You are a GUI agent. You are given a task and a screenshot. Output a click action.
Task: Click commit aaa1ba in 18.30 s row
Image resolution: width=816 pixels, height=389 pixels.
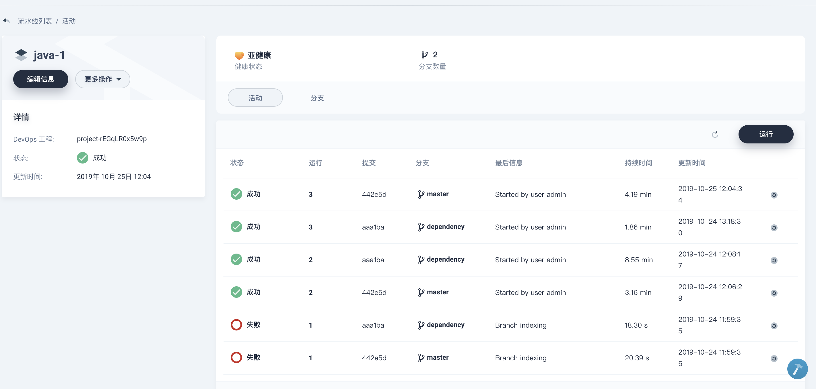coord(373,325)
